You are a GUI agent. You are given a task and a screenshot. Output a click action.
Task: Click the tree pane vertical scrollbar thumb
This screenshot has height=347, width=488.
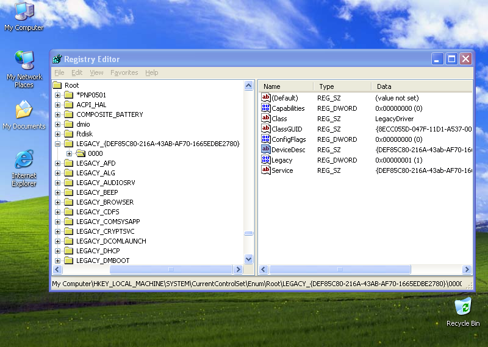tap(248, 233)
